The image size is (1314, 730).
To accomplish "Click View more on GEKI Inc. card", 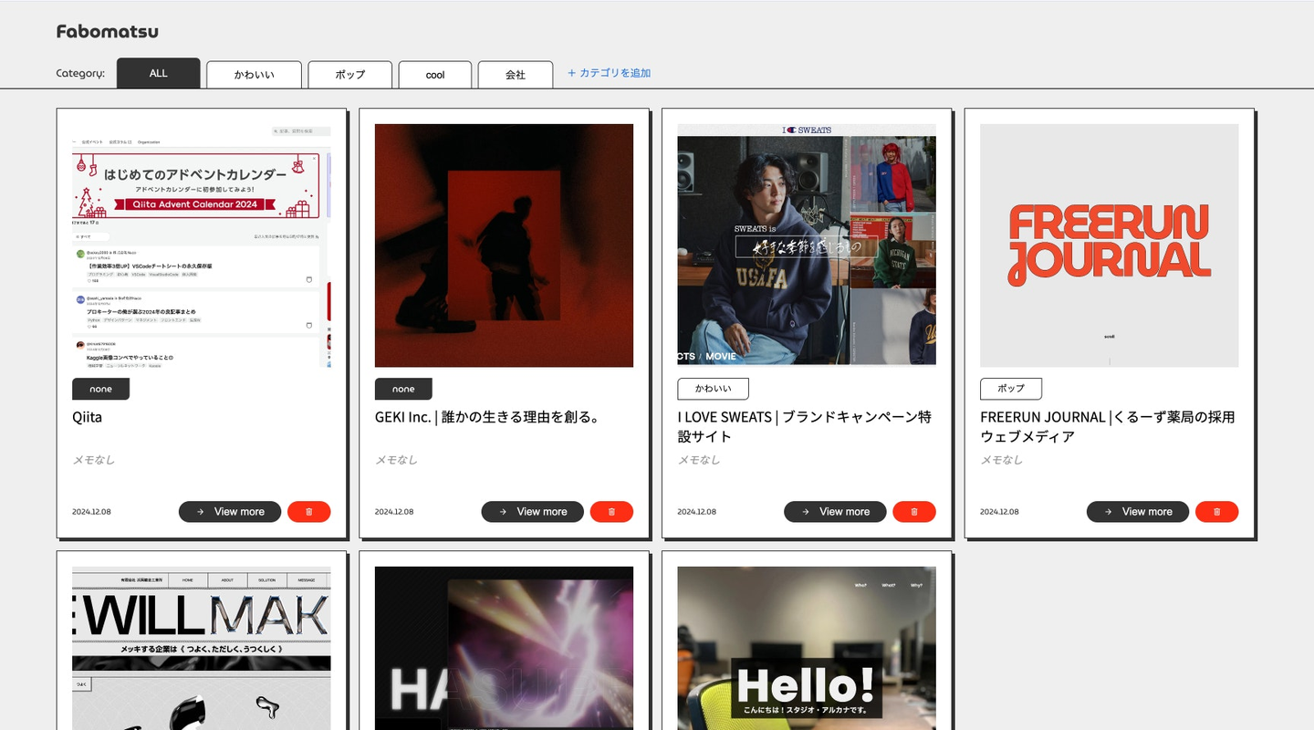I will pos(533,512).
